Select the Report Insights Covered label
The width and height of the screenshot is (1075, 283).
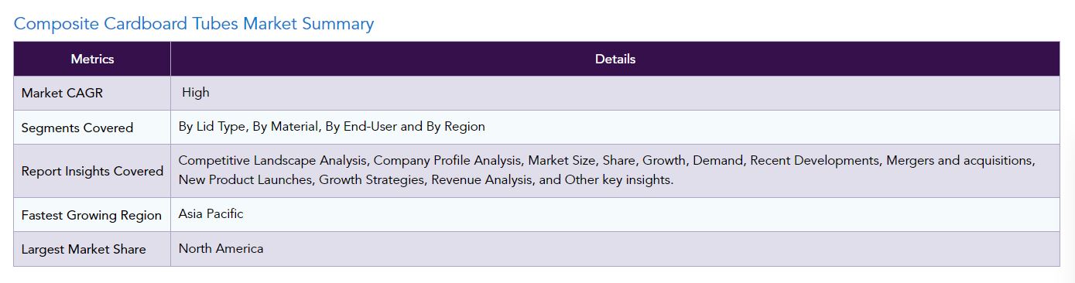92,171
